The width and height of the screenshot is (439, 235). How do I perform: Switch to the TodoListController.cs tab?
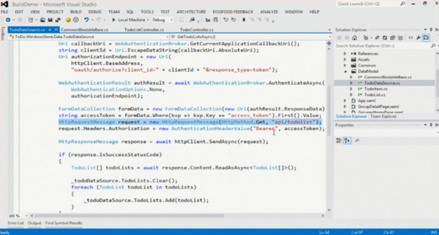click(x=144, y=30)
